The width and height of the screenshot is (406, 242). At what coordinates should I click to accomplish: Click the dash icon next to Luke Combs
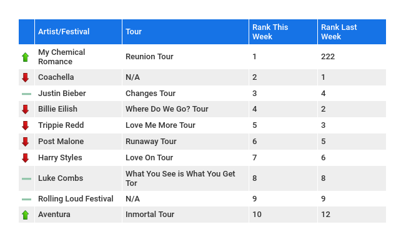click(26, 178)
